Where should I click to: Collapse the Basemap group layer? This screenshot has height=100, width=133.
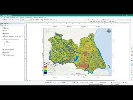click(2, 54)
